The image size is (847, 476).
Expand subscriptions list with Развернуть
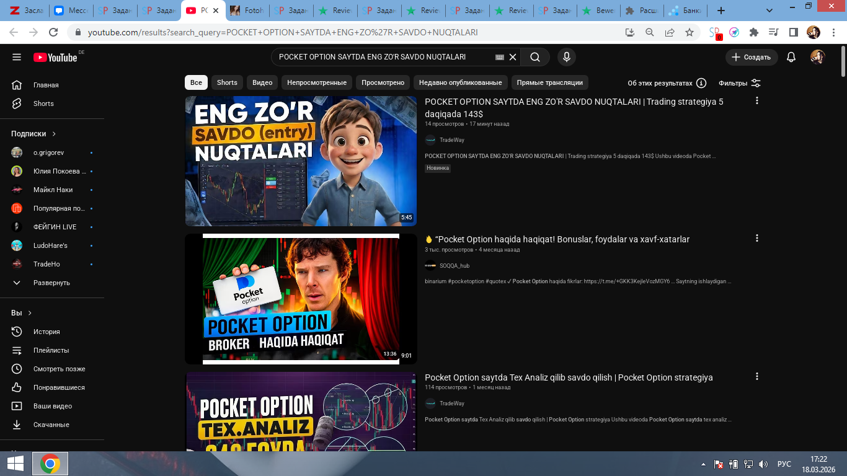[x=51, y=283]
